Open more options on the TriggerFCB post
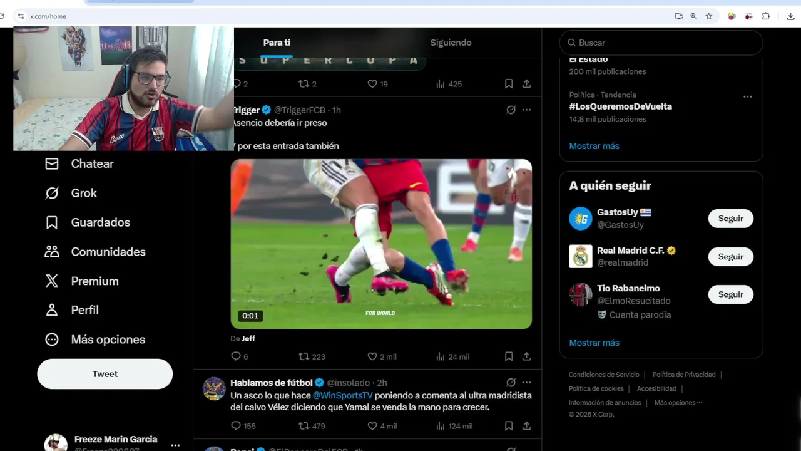This screenshot has width=801, height=451. click(x=526, y=110)
